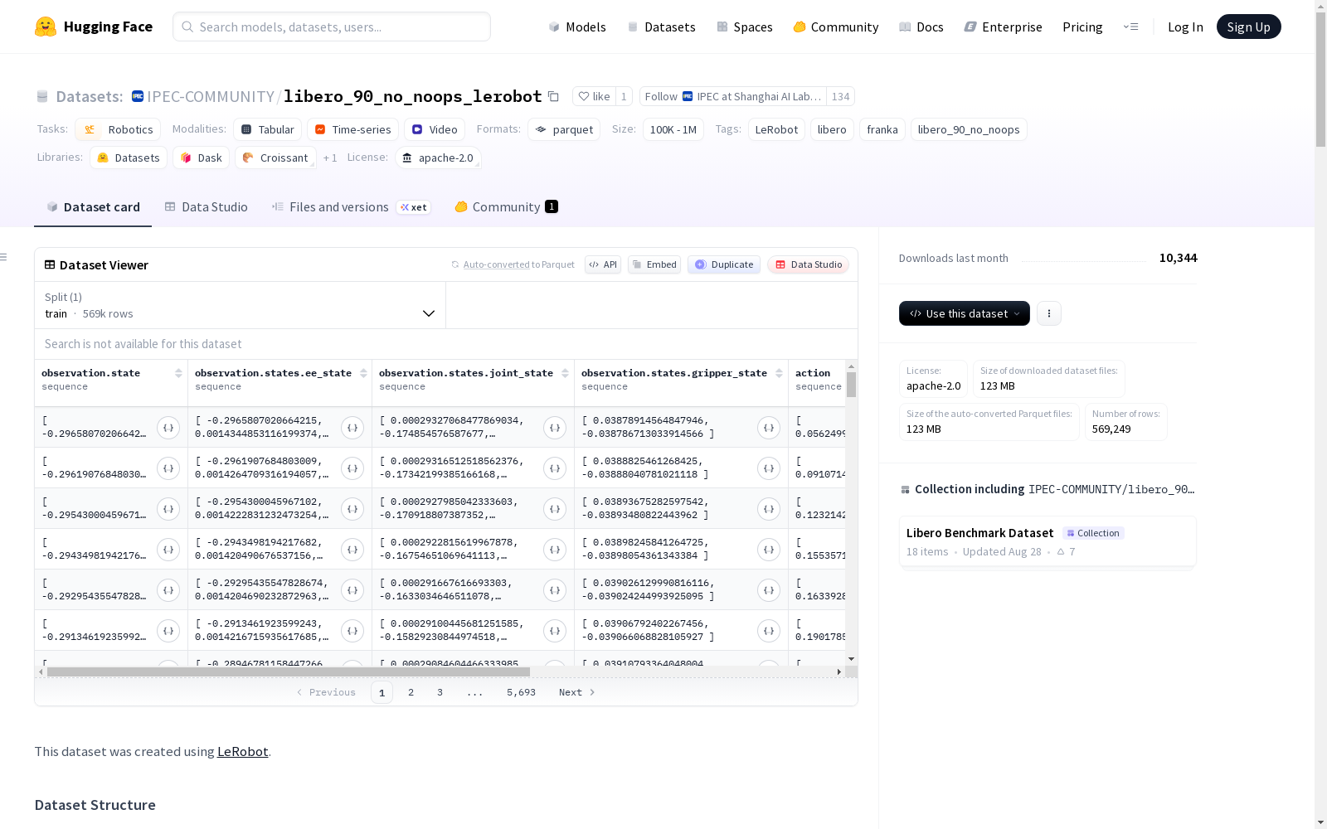The image size is (1327, 829).
Task: Open the Data Studio tab
Action: (x=207, y=207)
